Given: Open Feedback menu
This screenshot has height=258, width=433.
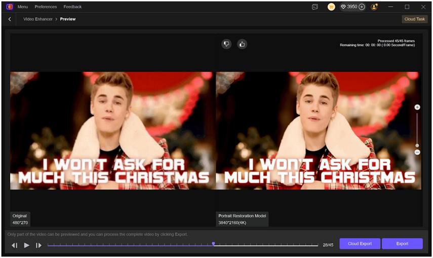Looking at the screenshot, I should tap(72, 7).
